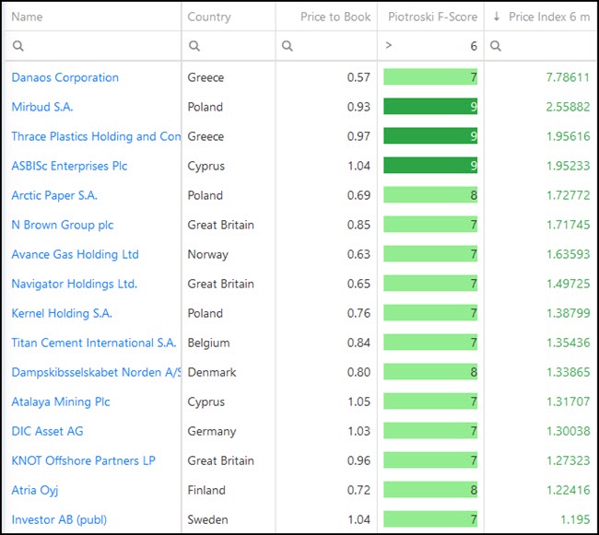This screenshot has width=599, height=535.
Task: Open KNOT Offshore Partners LP link
Action: (x=83, y=460)
